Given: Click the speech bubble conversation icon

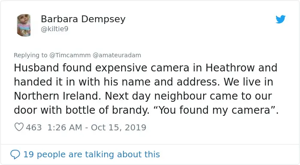Looking at the screenshot, I should pyautogui.click(x=15, y=154).
